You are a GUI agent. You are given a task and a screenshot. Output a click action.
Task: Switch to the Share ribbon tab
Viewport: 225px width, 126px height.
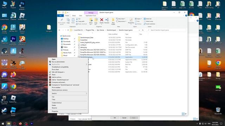tap(74, 15)
